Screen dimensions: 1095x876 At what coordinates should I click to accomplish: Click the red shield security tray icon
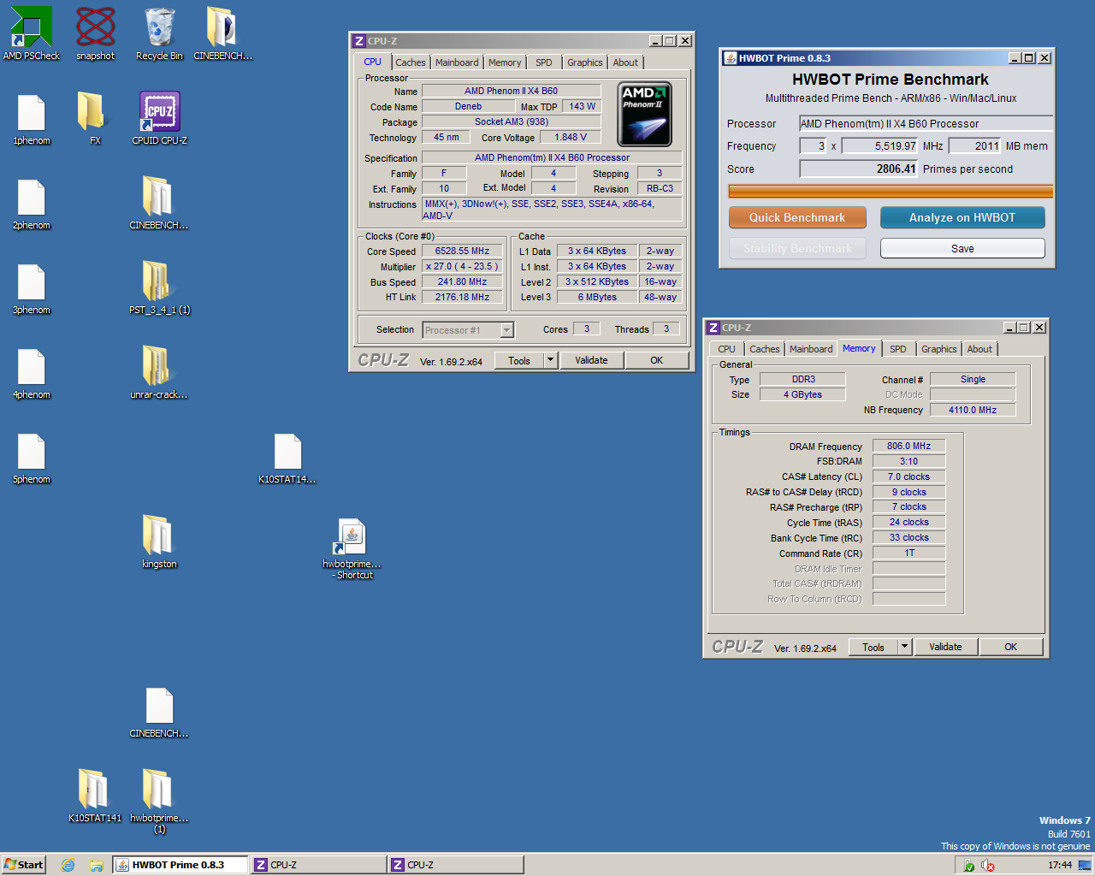click(x=988, y=865)
